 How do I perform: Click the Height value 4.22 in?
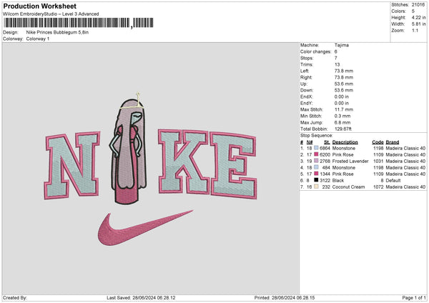[x=418, y=17]
